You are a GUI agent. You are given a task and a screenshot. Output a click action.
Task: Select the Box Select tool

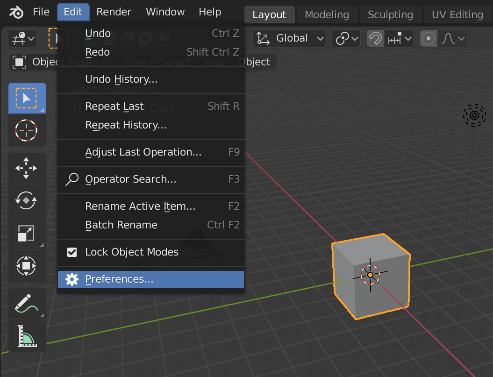pyautogui.click(x=27, y=98)
